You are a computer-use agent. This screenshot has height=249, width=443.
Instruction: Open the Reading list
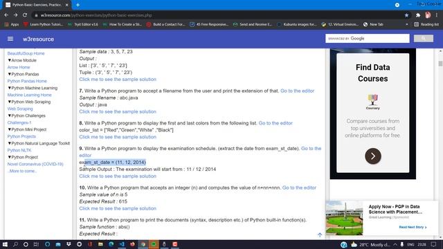426,24
